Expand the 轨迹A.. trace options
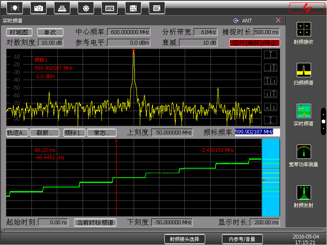Screen dimensions: 327x245 click(x=17, y=133)
